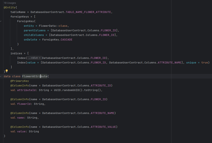
Task: Place cursor on the FlowerAttribute class name
Action: click(35, 76)
